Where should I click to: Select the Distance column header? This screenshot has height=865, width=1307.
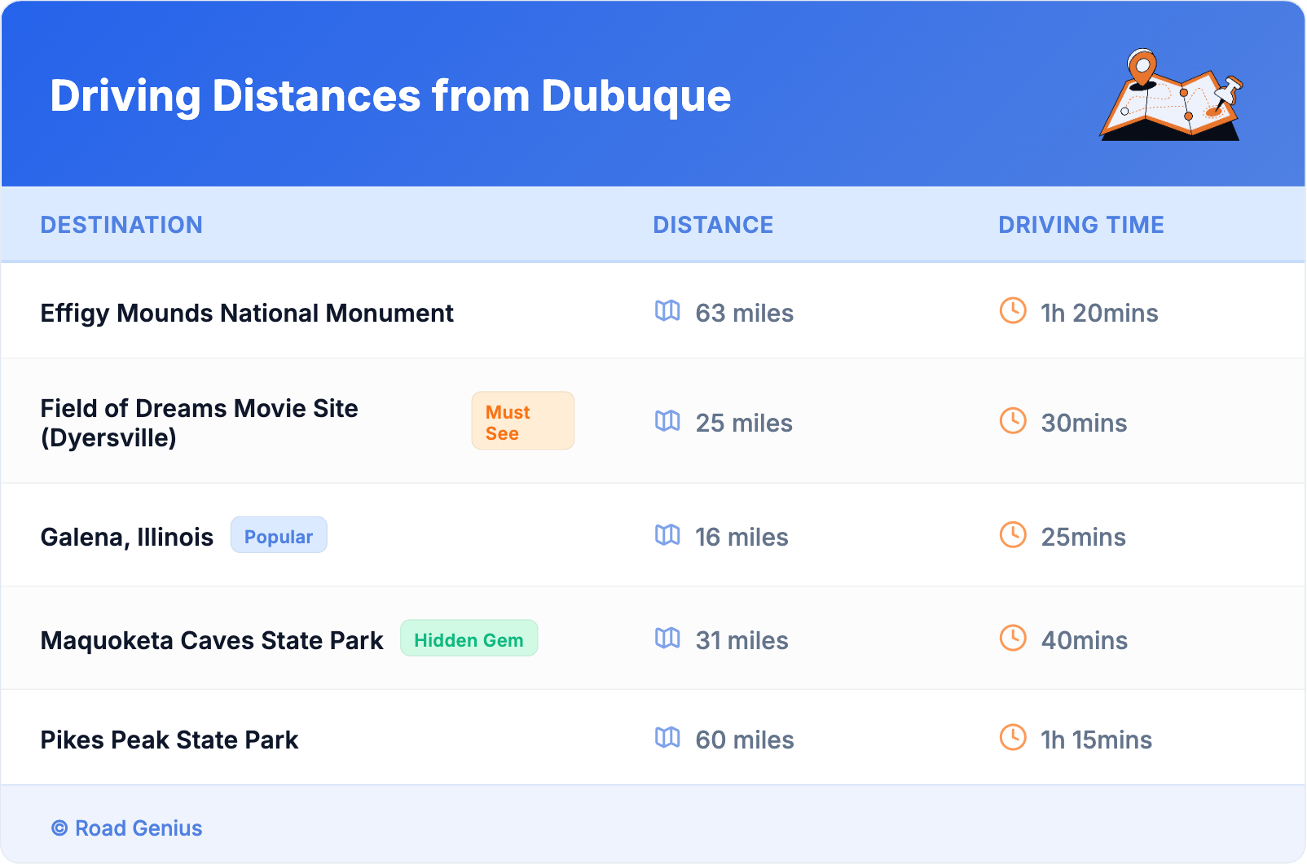(x=713, y=225)
